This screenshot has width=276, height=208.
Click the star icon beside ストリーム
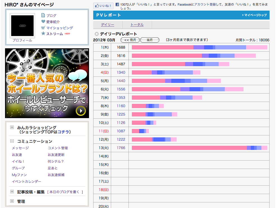[x=43, y=34]
